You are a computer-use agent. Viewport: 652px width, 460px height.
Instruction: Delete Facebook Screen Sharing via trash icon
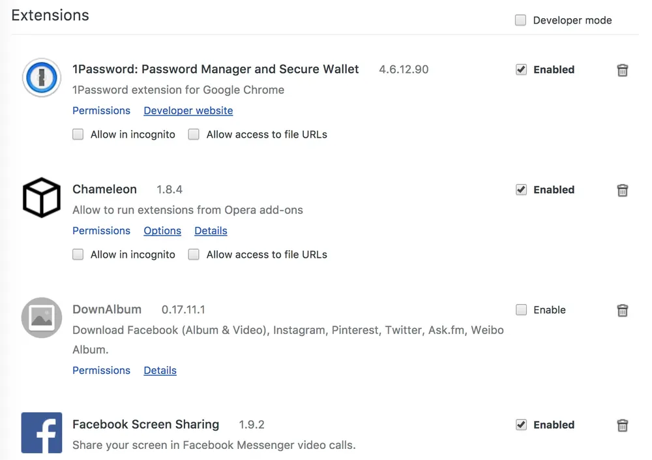point(623,425)
